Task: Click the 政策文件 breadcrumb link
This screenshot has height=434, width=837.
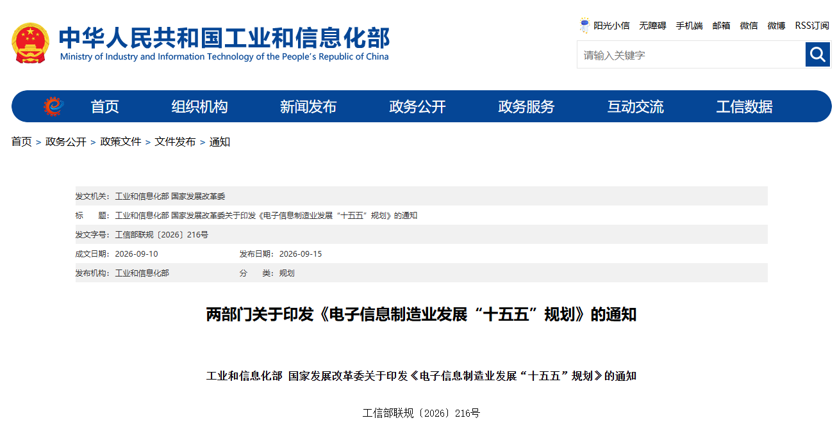Action: coord(120,142)
